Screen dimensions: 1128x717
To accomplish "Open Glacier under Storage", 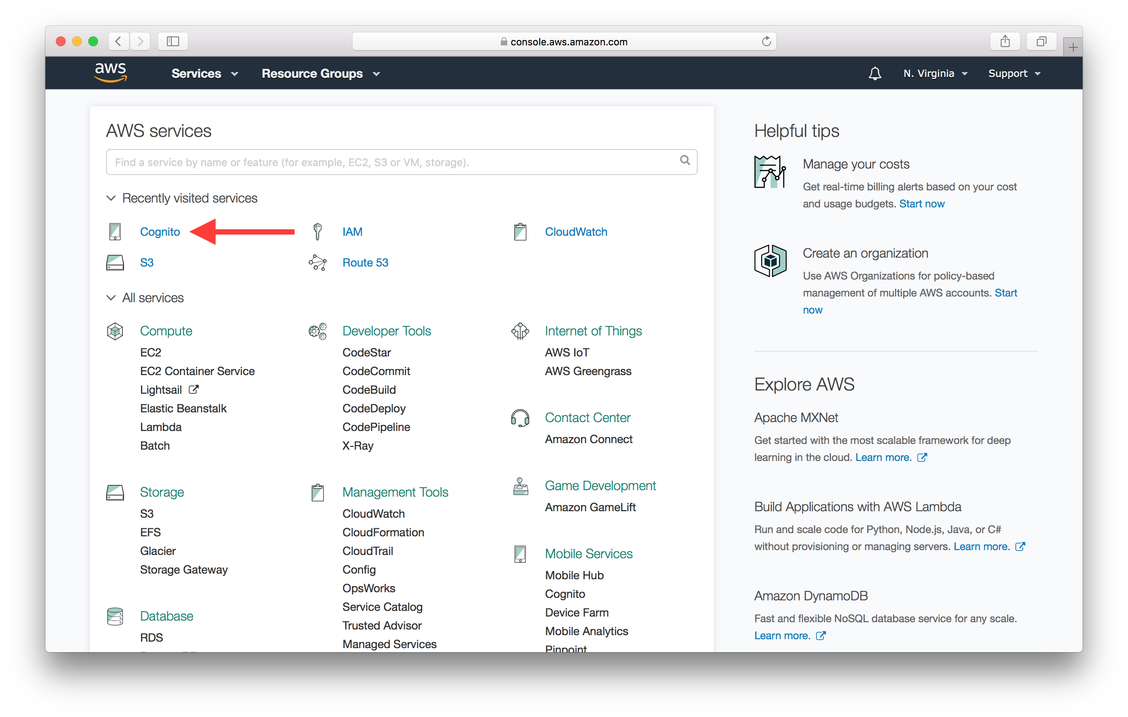I will [158, 551].
